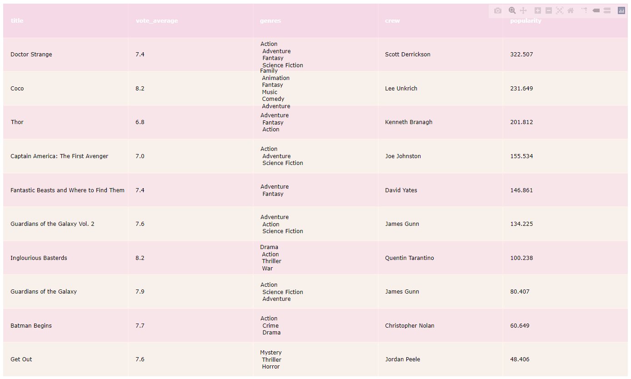Select the Get Out title cell
Image resolution: width=631 pixels, height=379 pixels.
click(21, 359)
